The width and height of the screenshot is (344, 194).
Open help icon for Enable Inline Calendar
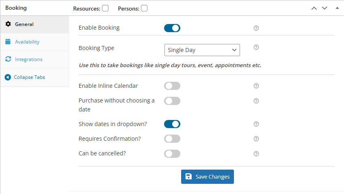click(256, 86)
